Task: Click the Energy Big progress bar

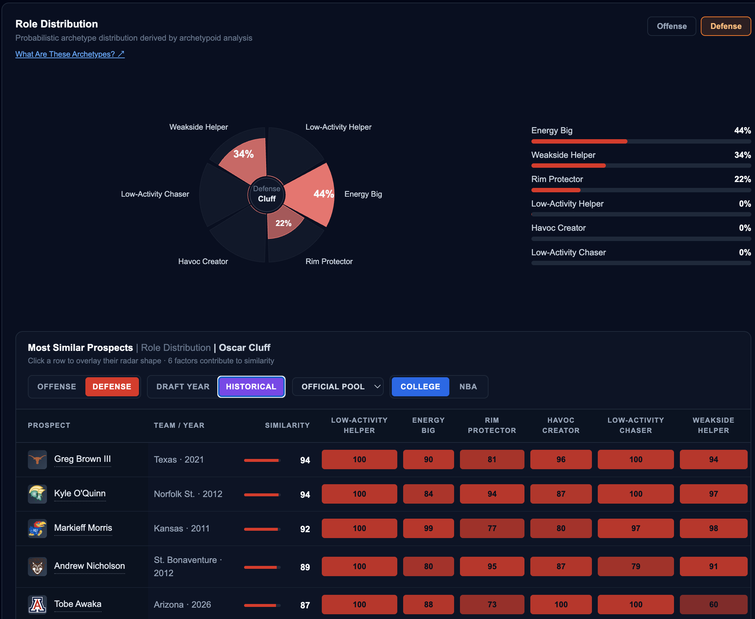Action: tap(641, 141)
